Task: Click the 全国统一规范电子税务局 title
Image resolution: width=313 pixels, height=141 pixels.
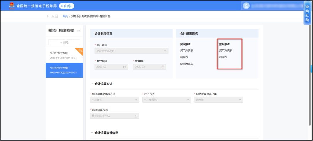Action: 37,6
